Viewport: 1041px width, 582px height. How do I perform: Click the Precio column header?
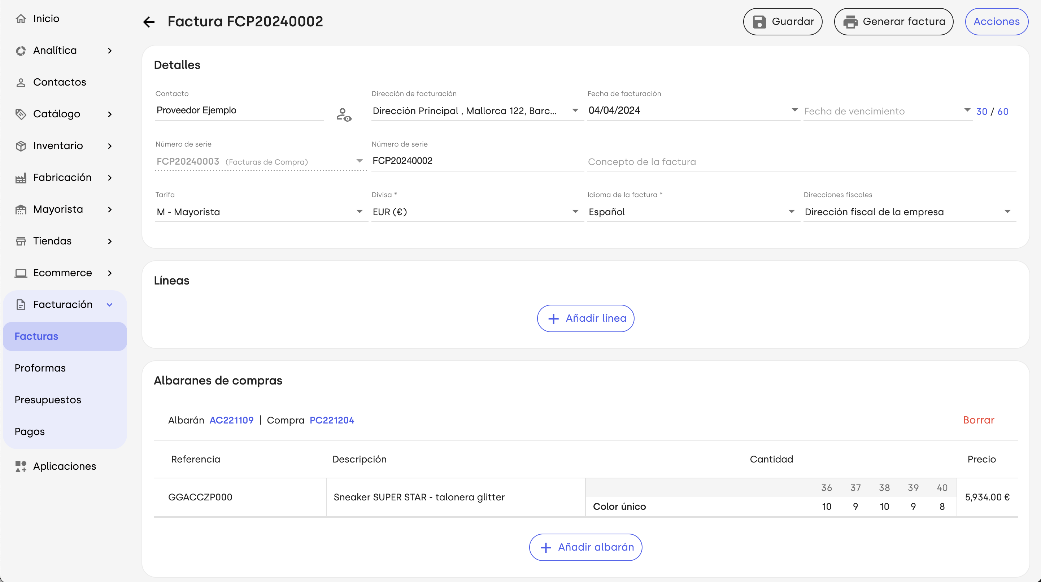click(x=981, y=460)
